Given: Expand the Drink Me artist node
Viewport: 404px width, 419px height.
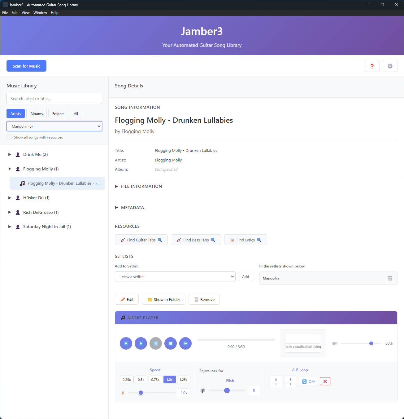Looking at the screenshot, I should click(x=10, y=154).
